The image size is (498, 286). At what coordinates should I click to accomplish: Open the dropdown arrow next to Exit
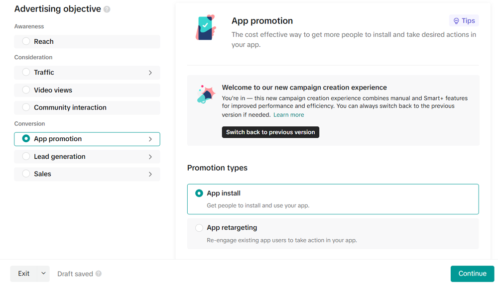pos(43,274)
